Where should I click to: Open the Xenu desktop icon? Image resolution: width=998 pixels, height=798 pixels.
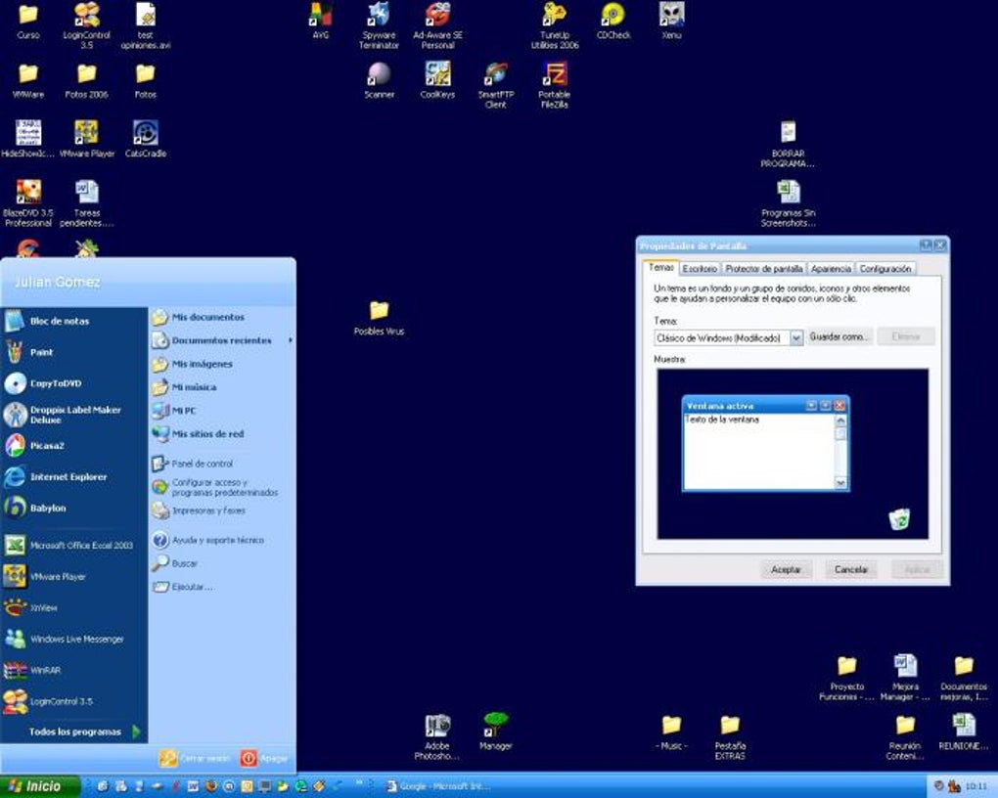click(x=671, y=21)
